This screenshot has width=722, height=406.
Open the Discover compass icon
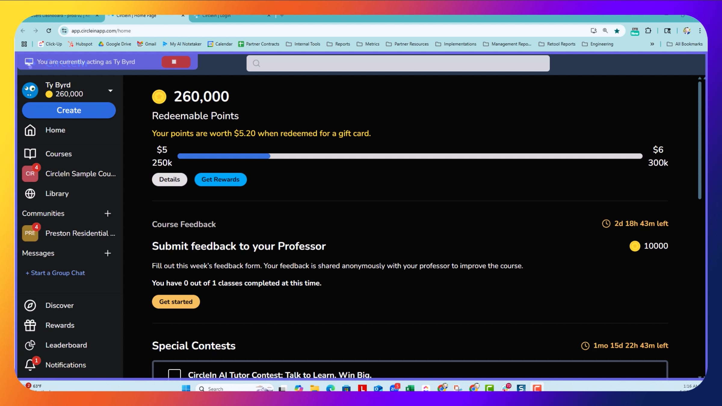[x=30, y=305]
